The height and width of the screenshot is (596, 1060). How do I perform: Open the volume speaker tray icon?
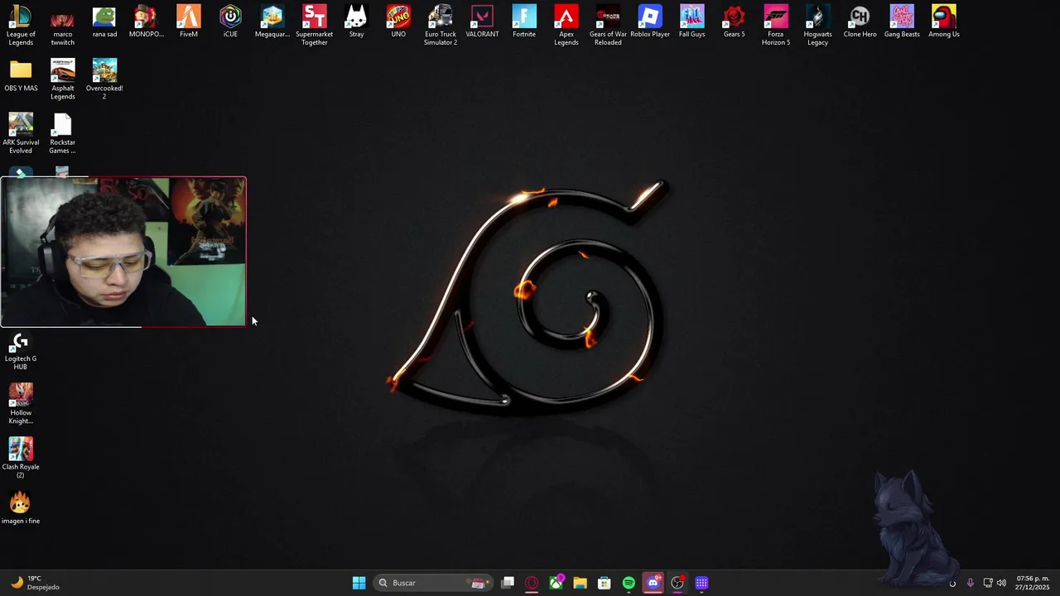click(1002, 583)
